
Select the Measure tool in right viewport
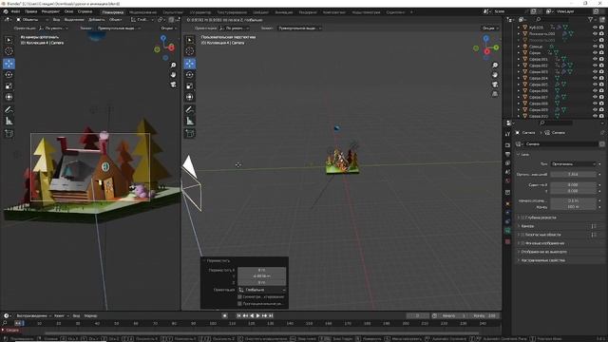[x=190, y=121]
